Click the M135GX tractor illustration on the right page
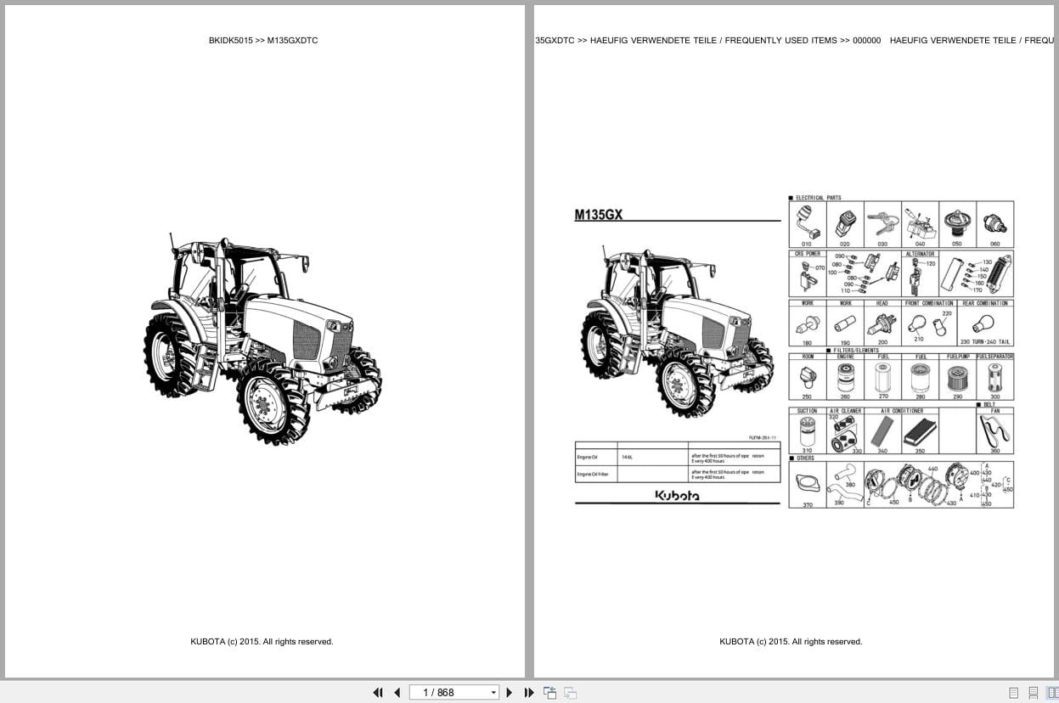Viewport: 1059px width, 703px height. pyautogui.click(x=677, y=333)
